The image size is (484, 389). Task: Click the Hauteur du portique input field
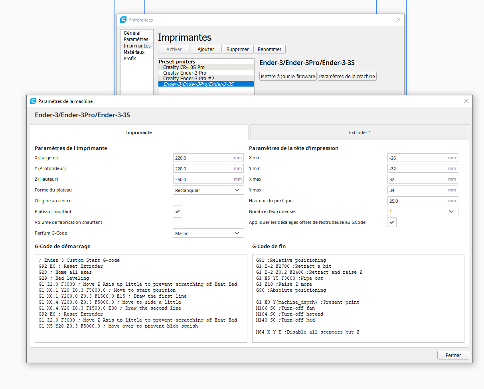pos(423,201)
